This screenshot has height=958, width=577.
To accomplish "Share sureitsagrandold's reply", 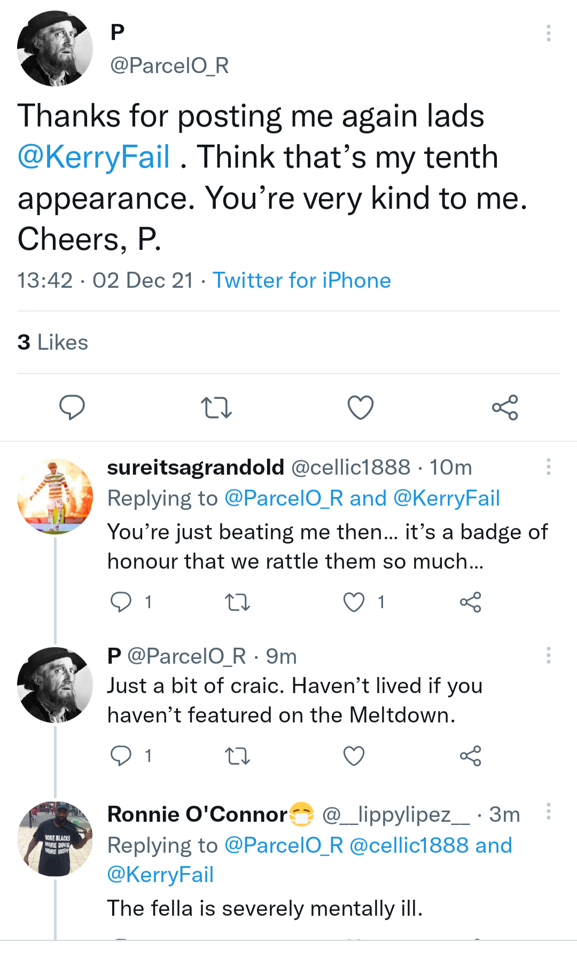I will [470, 602].
